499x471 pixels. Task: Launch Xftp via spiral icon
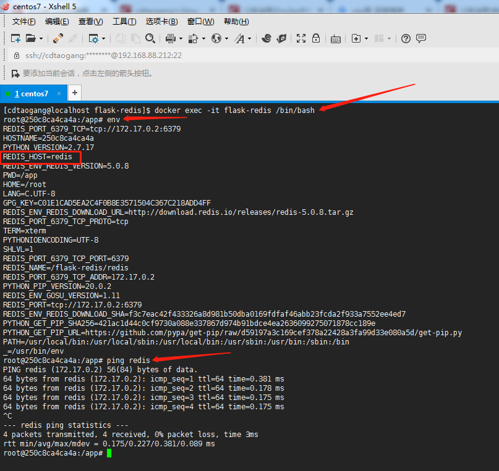(267, 38)
